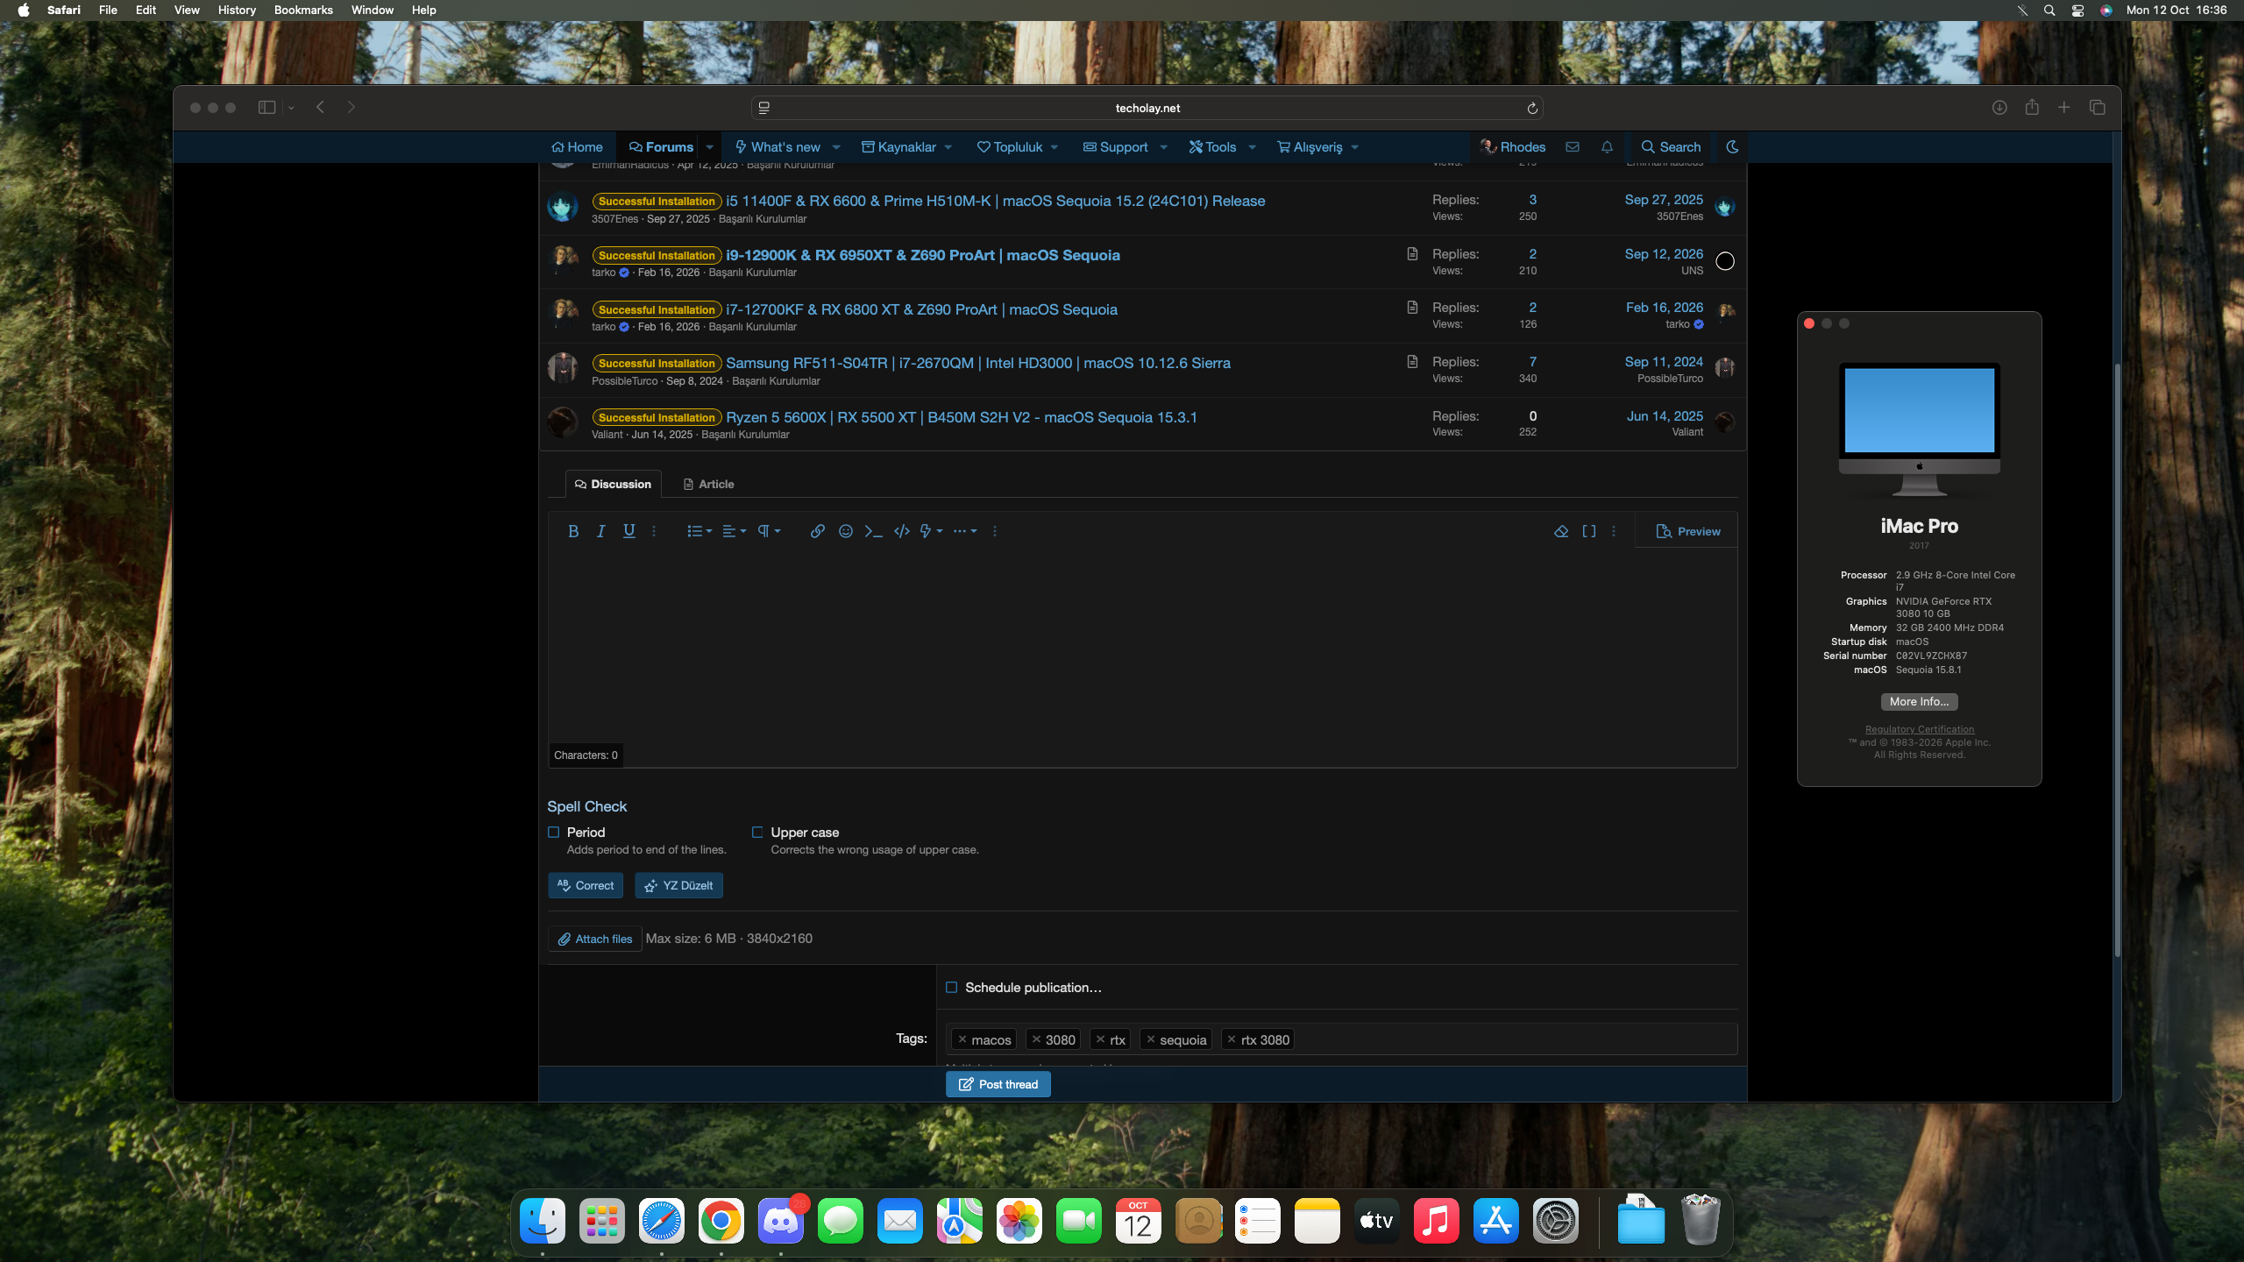Toggle underline formatting in the editor
Viewport: 2244px width, 1262px height.
coord(629,531)
